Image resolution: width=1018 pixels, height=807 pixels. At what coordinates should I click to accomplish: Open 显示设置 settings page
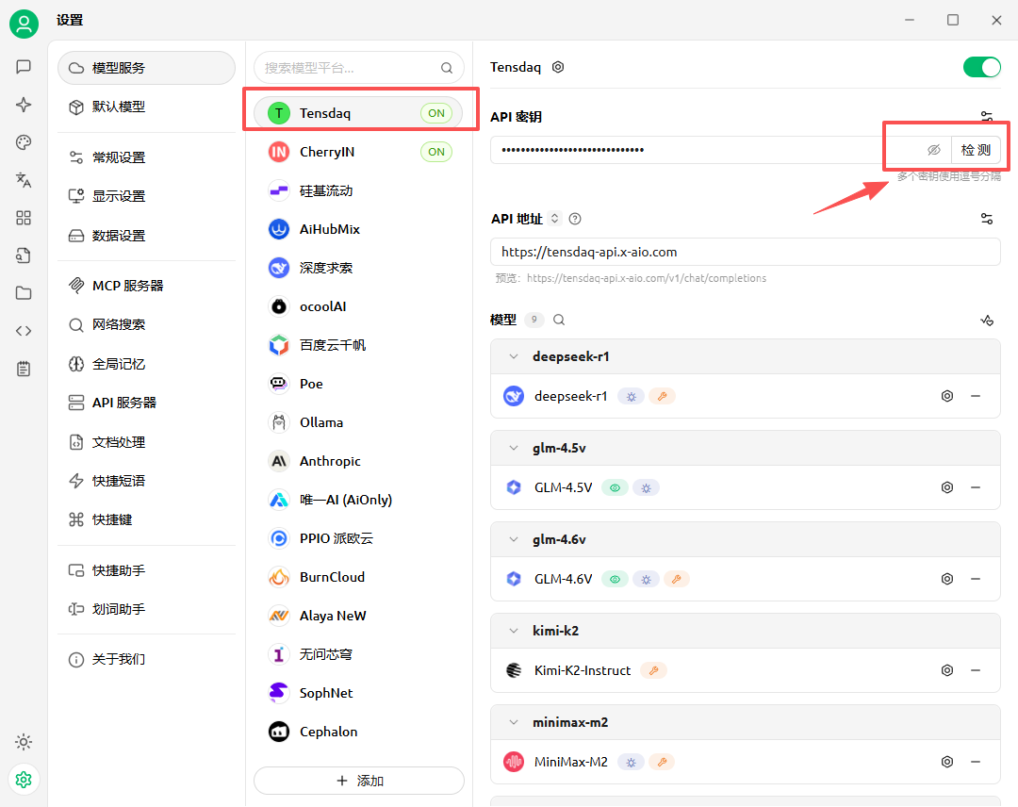[146, 196]
